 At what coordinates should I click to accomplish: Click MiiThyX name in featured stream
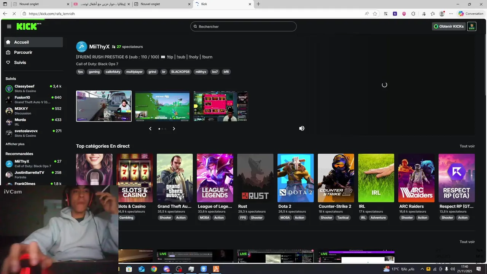[x=99, y=47]
